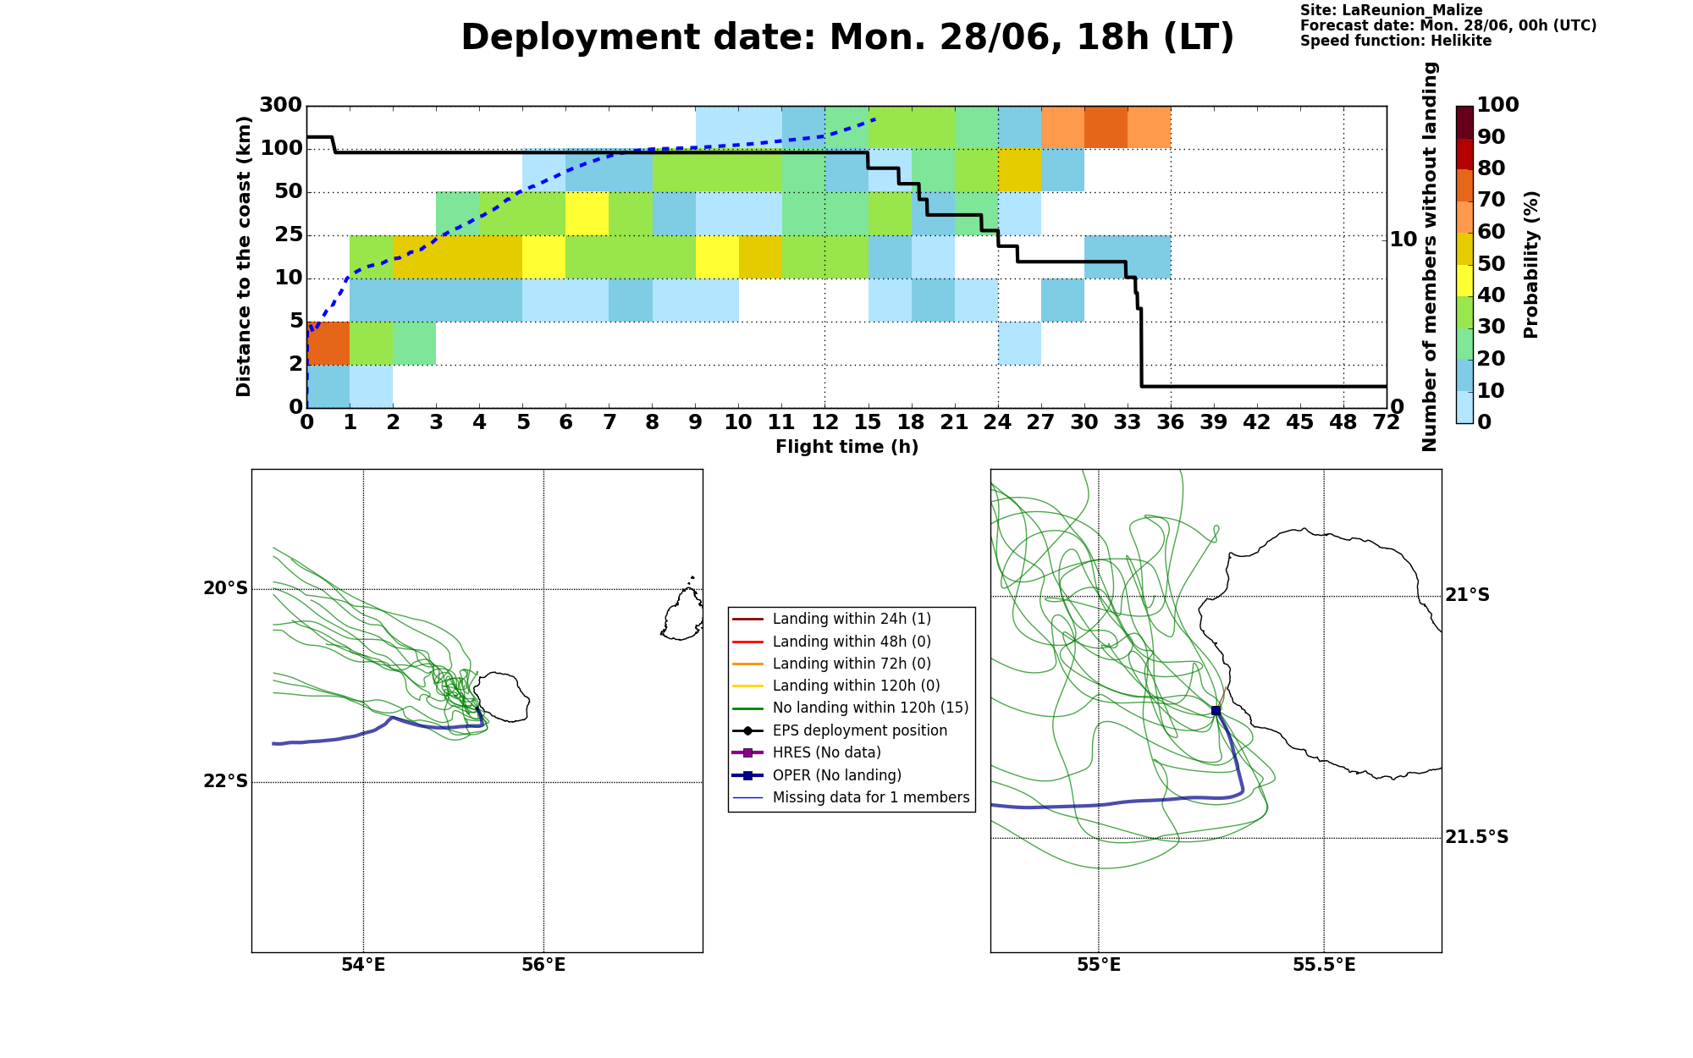Click the '21.5°S' latitude label on right map
Image resolution: width=1693 pixels, height=1058 pixels.
[x=1476, y=837]
